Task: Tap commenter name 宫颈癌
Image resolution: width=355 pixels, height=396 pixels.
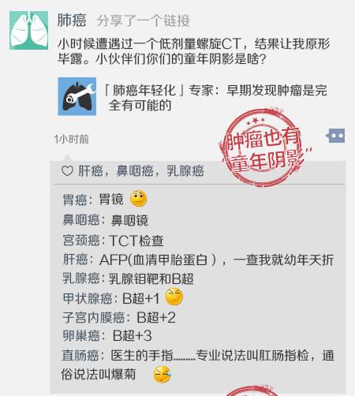Action: tap(81, 241)
